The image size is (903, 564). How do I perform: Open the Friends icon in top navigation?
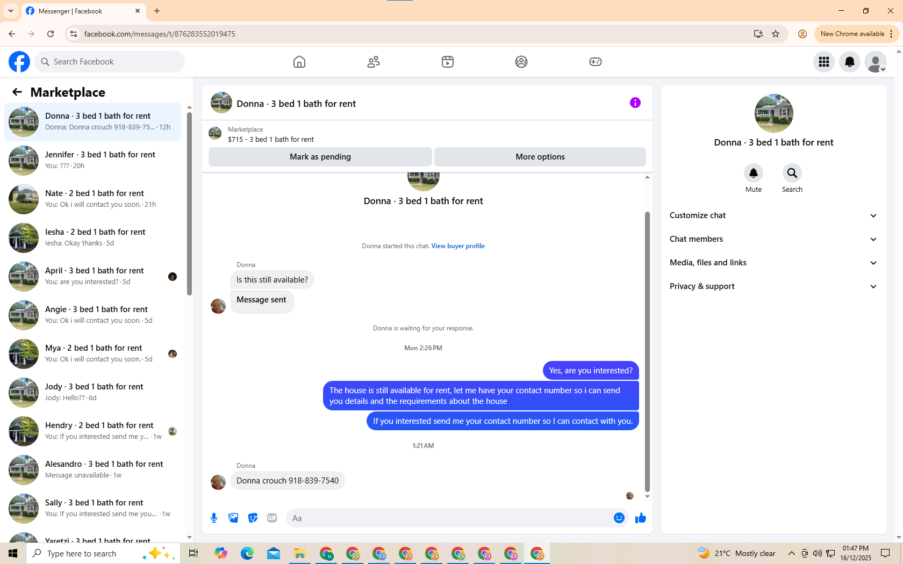click(374, 62)
